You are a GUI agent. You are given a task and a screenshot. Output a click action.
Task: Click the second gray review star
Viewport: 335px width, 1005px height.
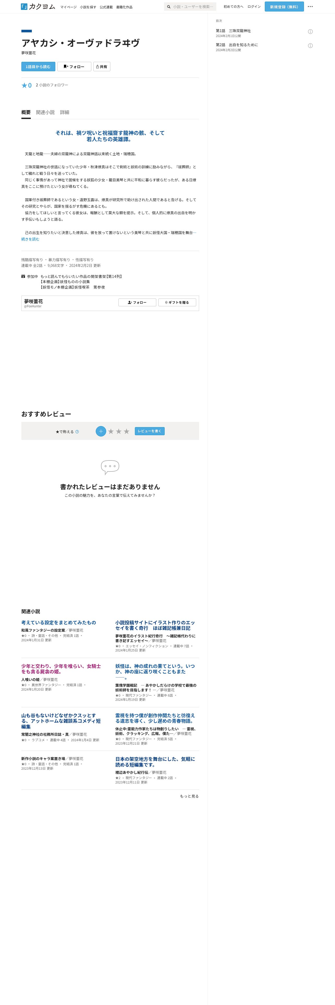[x=118, y=431]
